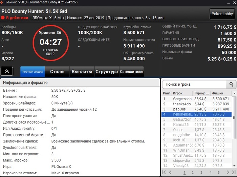
Task: Sort by the Турнир column header
Action: pyautogui.click(x=201, y=93)
